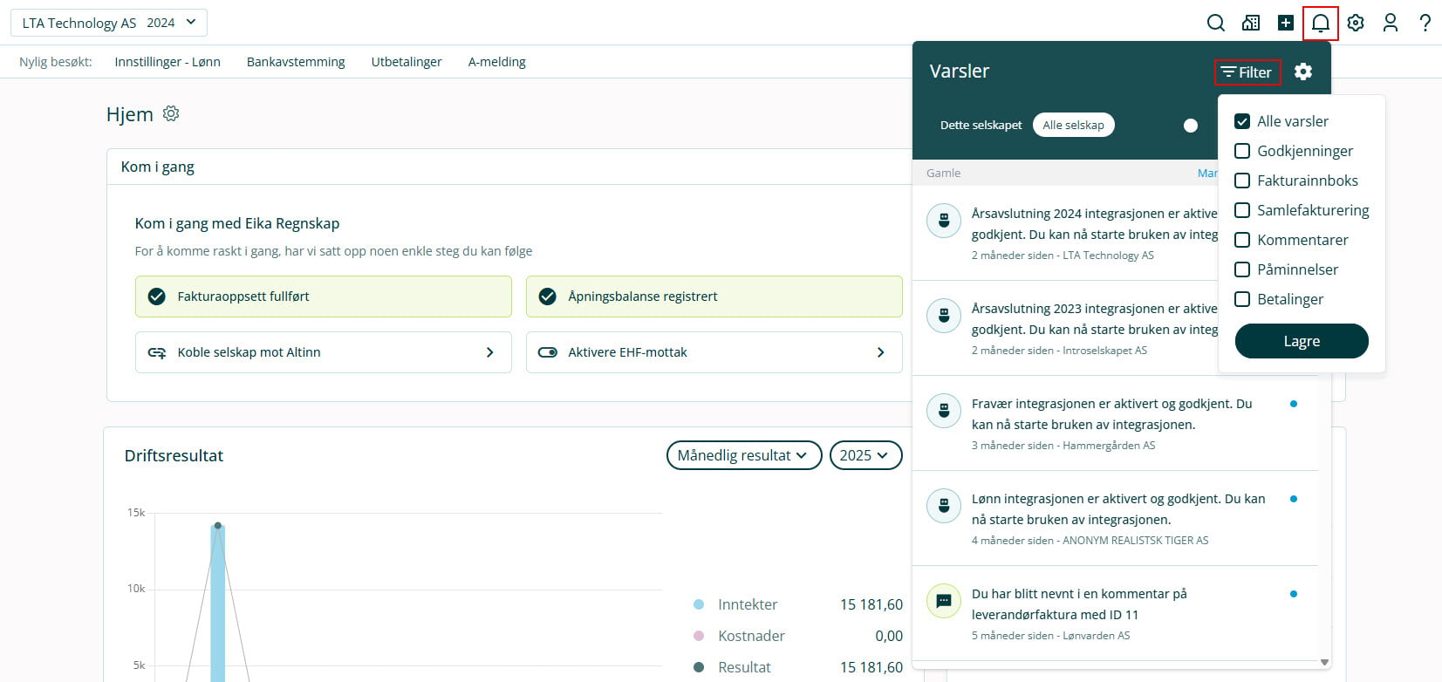Customize Hjem page via gear icon
Viewport: 1442px width, 682px height.
171,114
